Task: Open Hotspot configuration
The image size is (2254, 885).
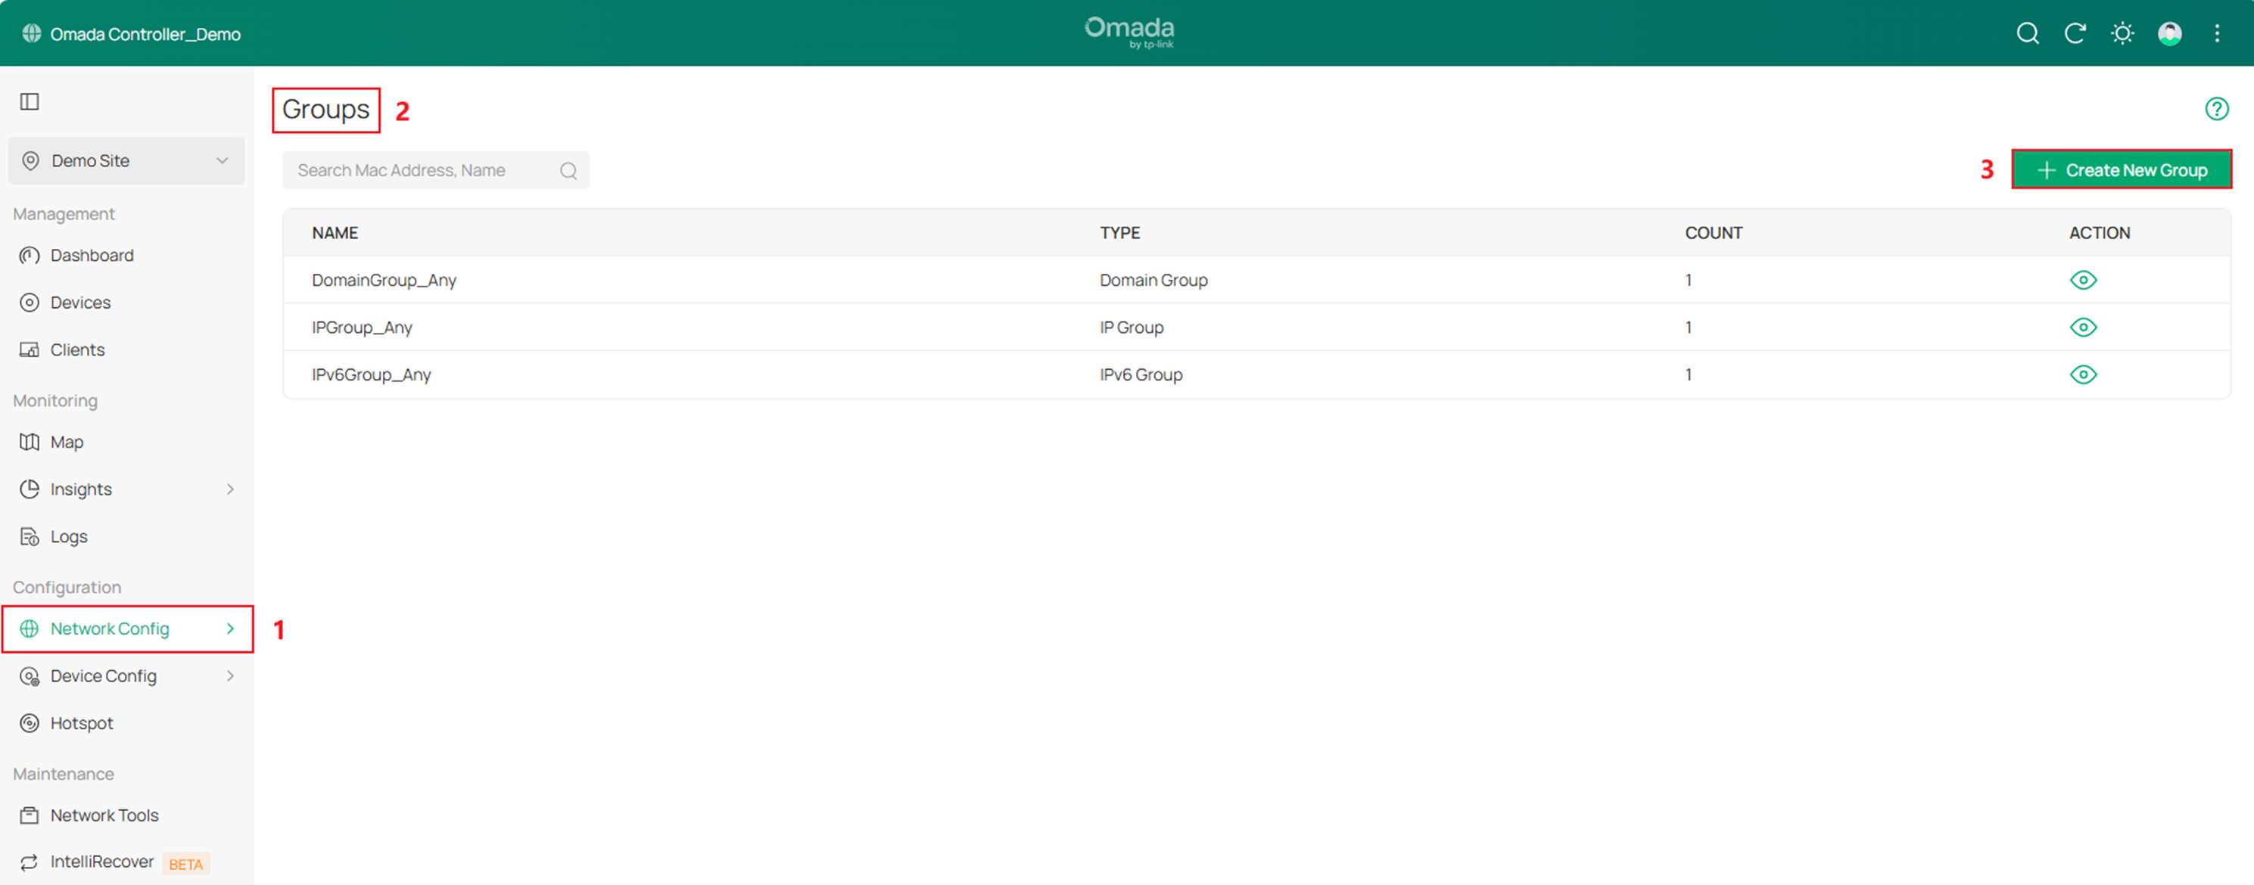Action: pyautogui.click(x=82, y=722)
